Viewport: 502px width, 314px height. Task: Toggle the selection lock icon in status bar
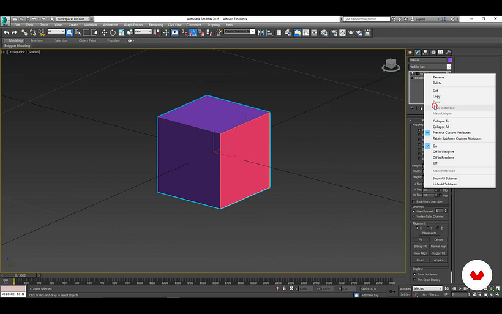[284, 289]
